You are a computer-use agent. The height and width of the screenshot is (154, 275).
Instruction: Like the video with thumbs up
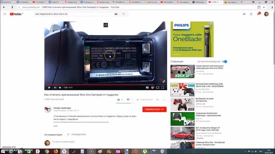119,100
